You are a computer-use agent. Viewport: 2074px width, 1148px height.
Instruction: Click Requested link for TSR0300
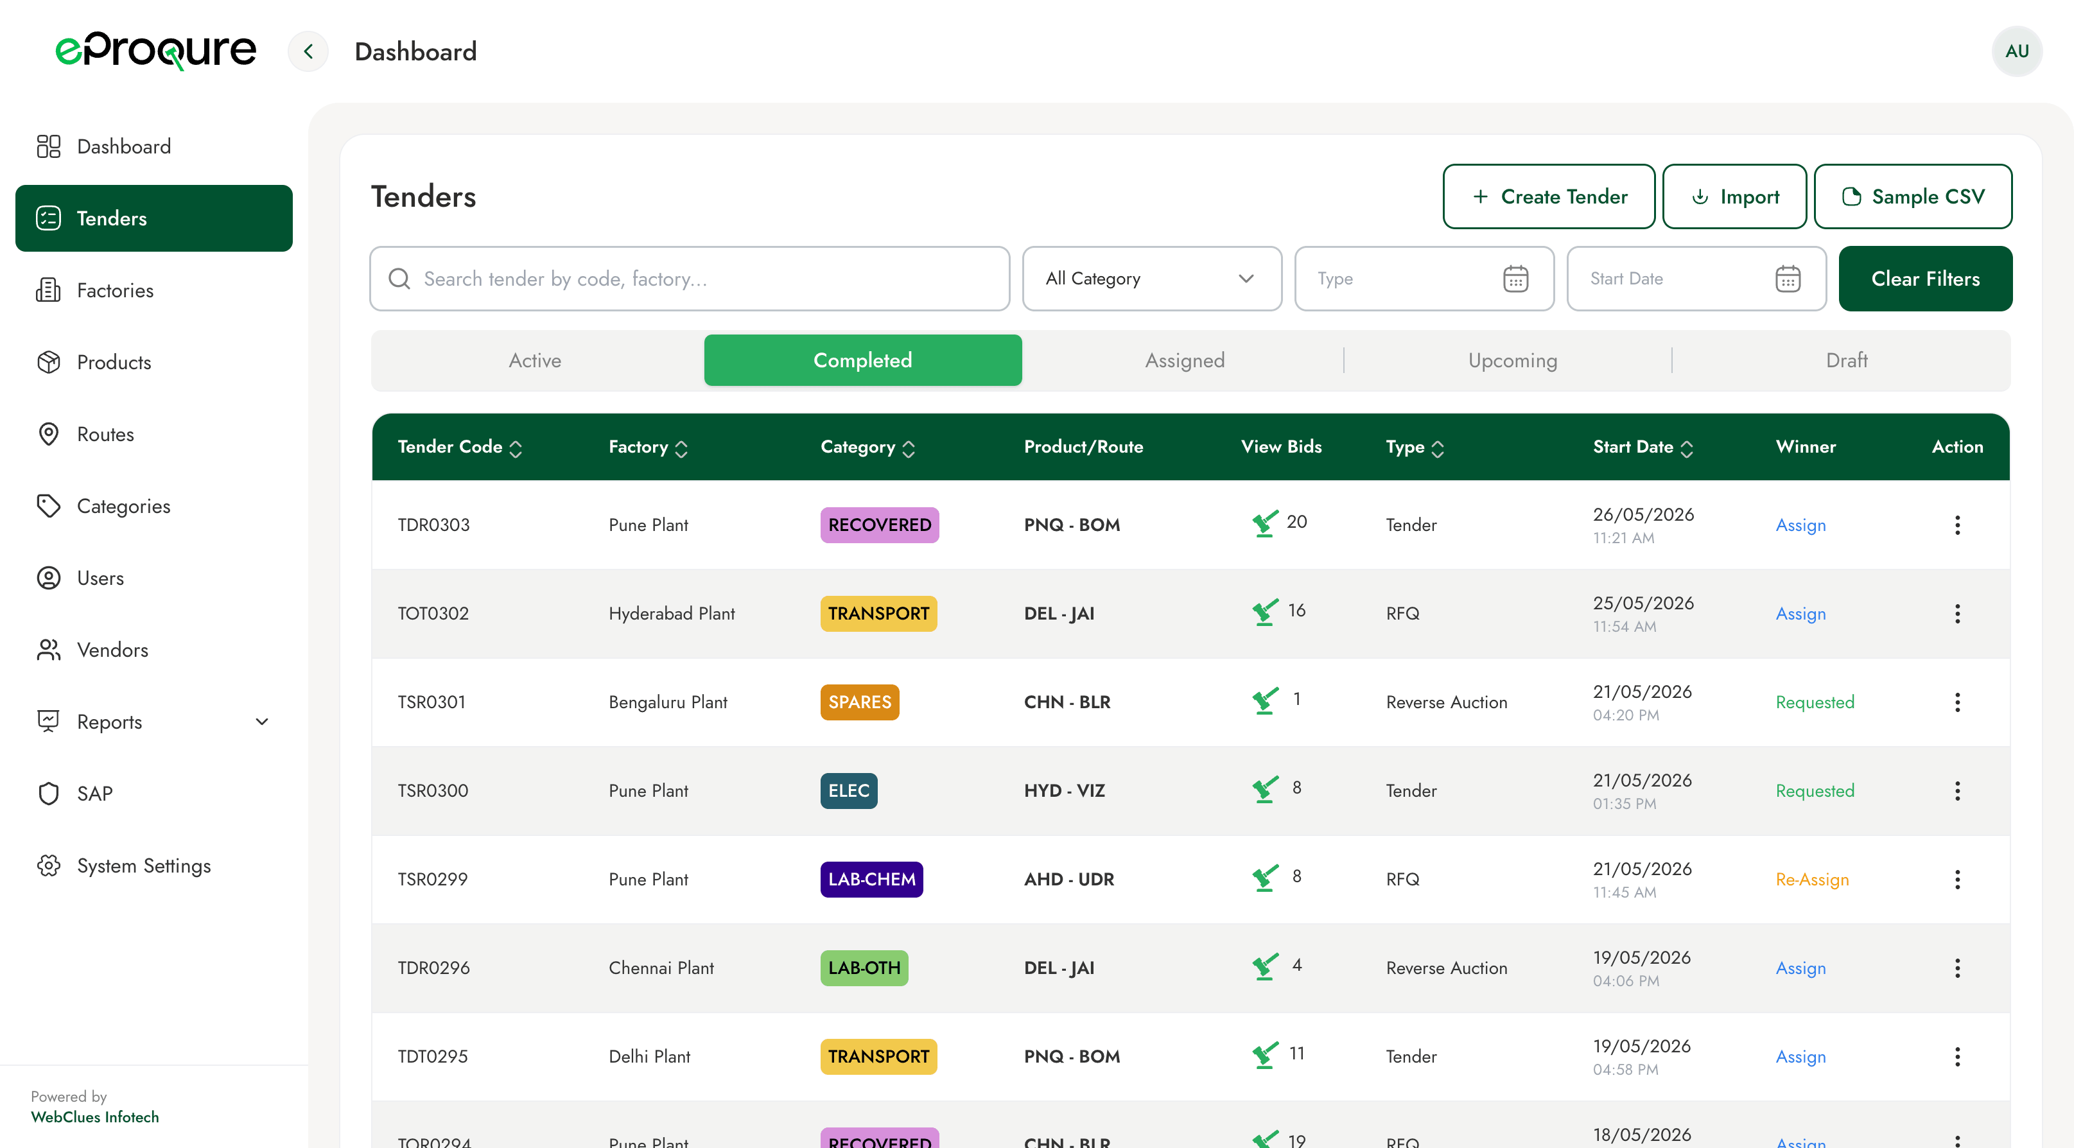[1815, 790]
